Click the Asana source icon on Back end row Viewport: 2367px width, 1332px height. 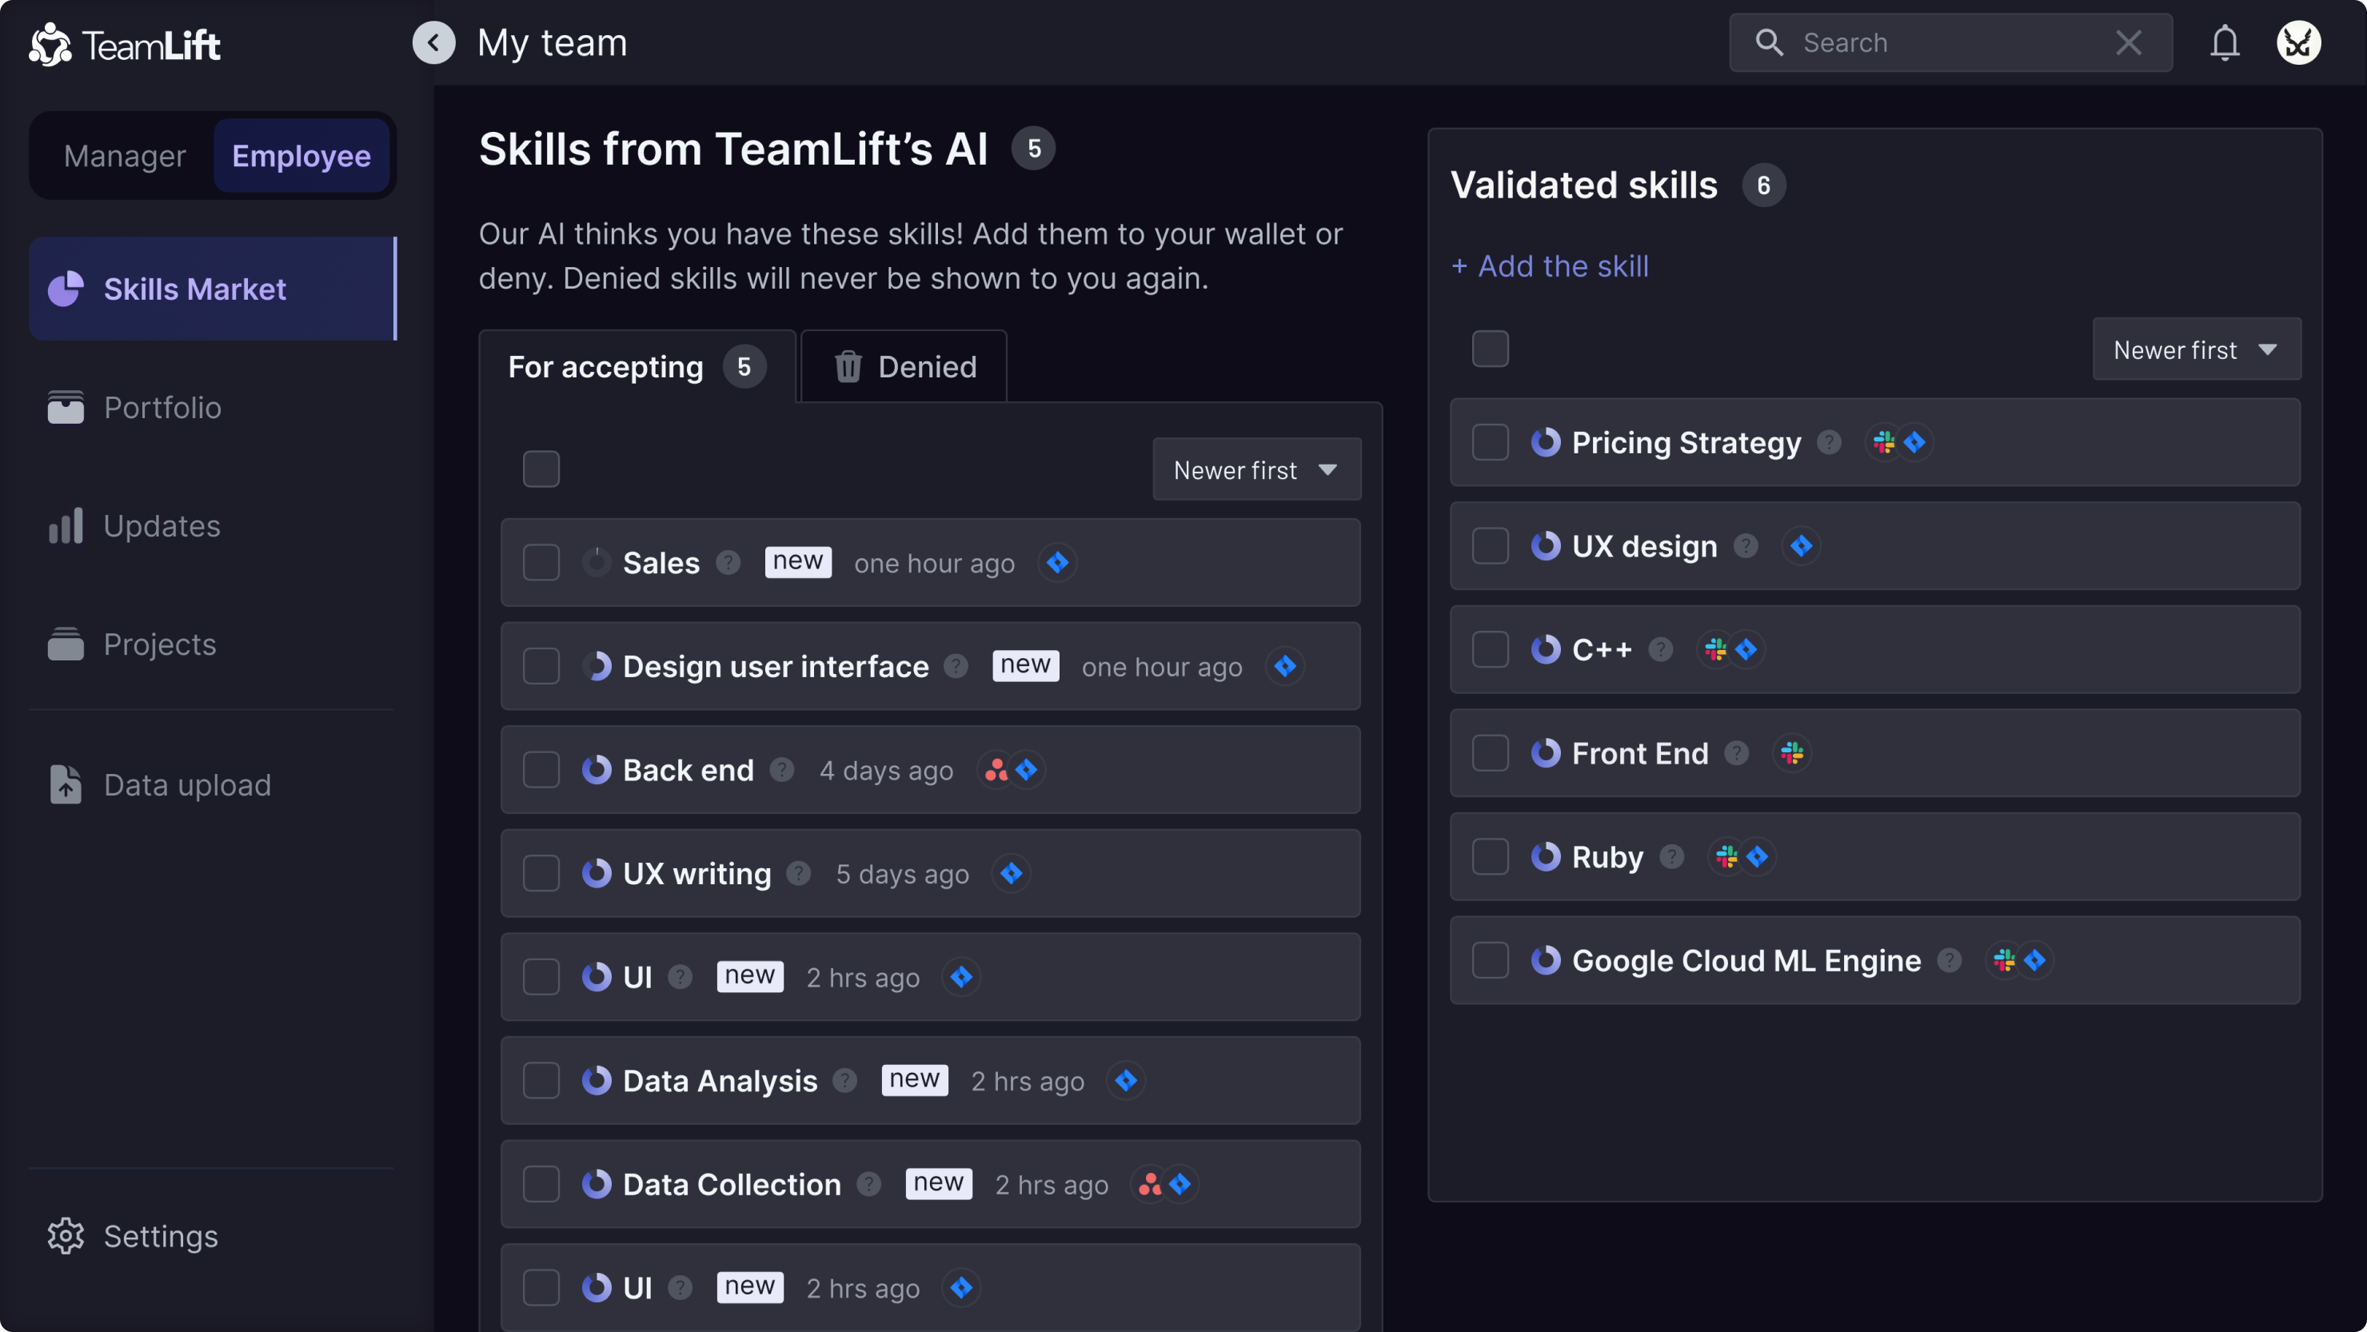point(997,769)
